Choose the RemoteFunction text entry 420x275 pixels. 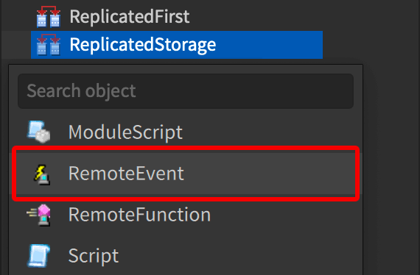139,214
